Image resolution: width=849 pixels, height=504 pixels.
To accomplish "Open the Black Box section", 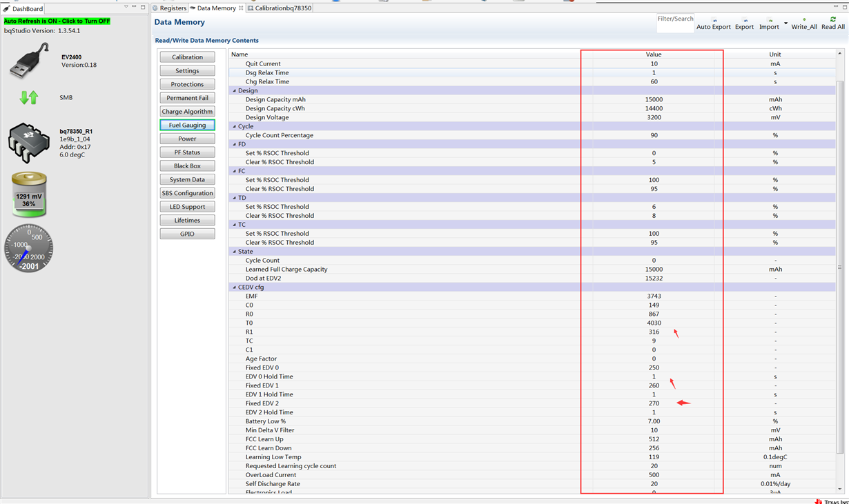I will (x=187, y=166).
